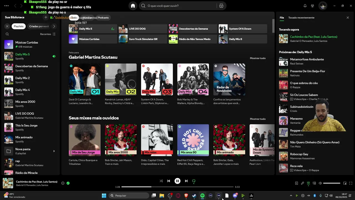Open the Radar de Novidades card
This screenshot has width=355, height=200.
pos(229,85)
